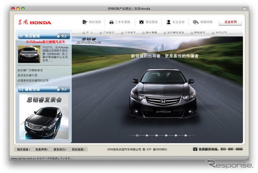Click the green zoom window button

(x=23, y=8)
